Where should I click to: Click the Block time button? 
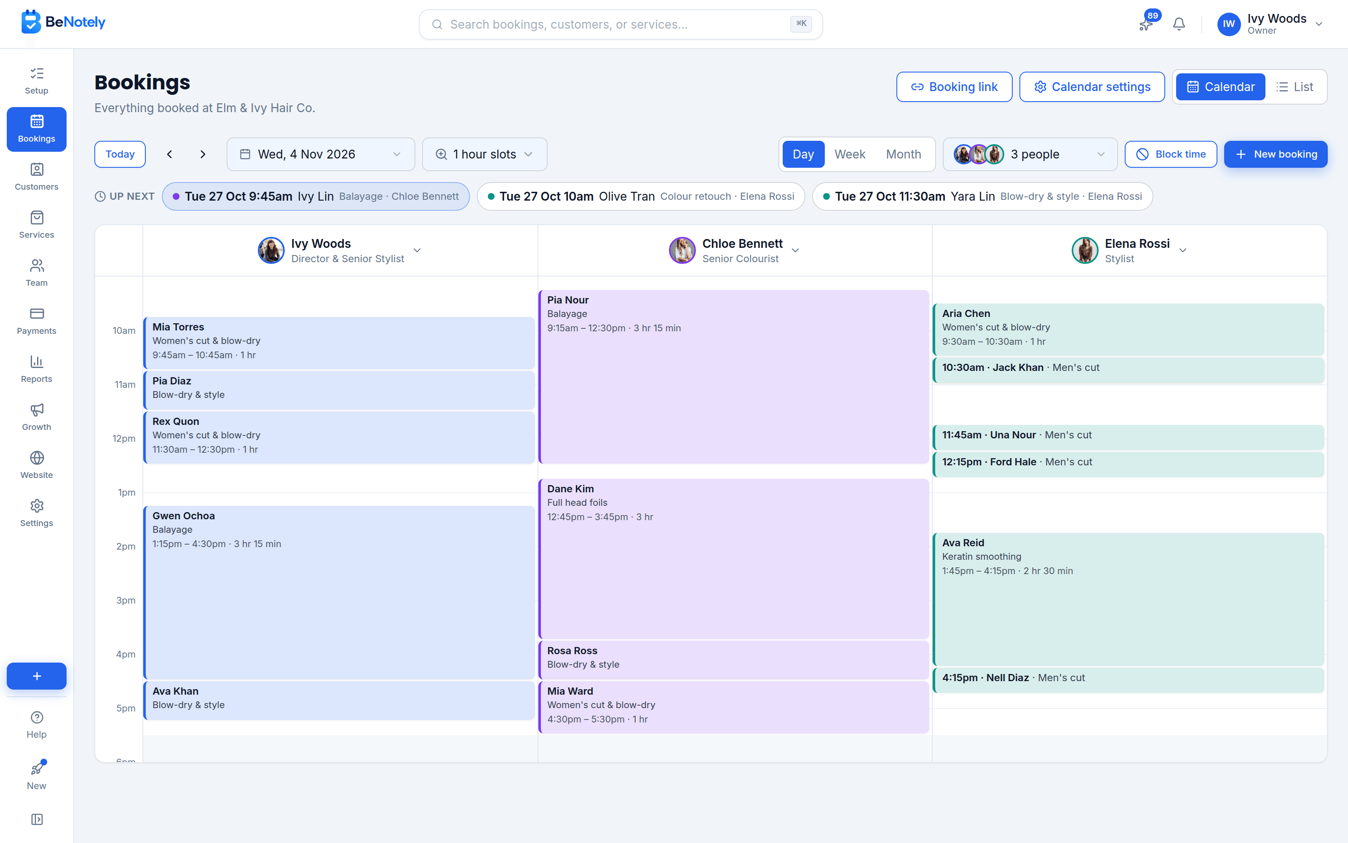tap(1170, 154)
